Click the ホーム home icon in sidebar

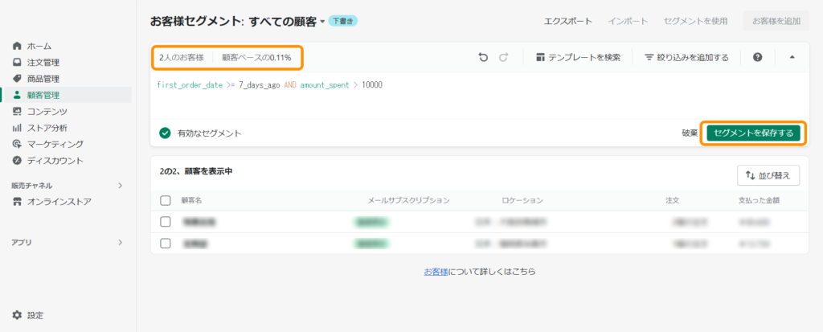click(x=17, y=46)
